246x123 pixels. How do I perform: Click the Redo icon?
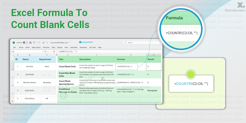tap(39, 42)
